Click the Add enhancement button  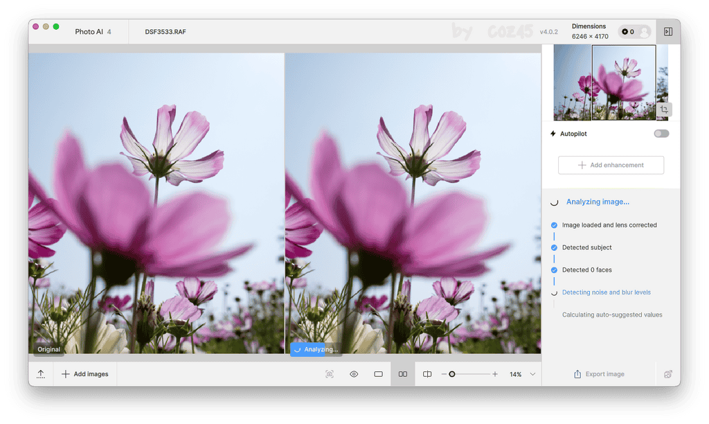click(611, 165)
